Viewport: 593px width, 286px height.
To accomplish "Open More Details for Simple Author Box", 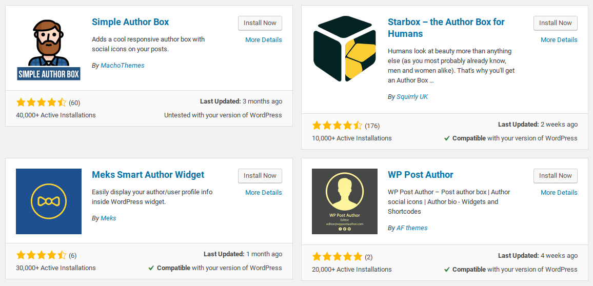I will point(263,40).
